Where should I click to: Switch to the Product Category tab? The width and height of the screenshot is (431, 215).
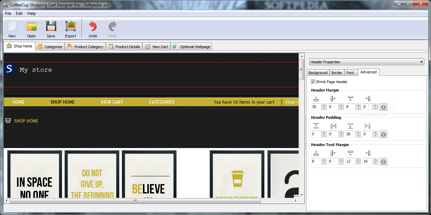[85, 47]
